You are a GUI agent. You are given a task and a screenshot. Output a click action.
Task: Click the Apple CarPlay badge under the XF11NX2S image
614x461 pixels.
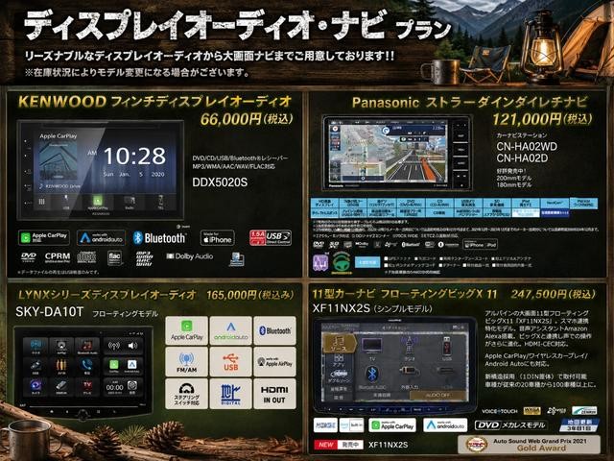tap(392, 425)
